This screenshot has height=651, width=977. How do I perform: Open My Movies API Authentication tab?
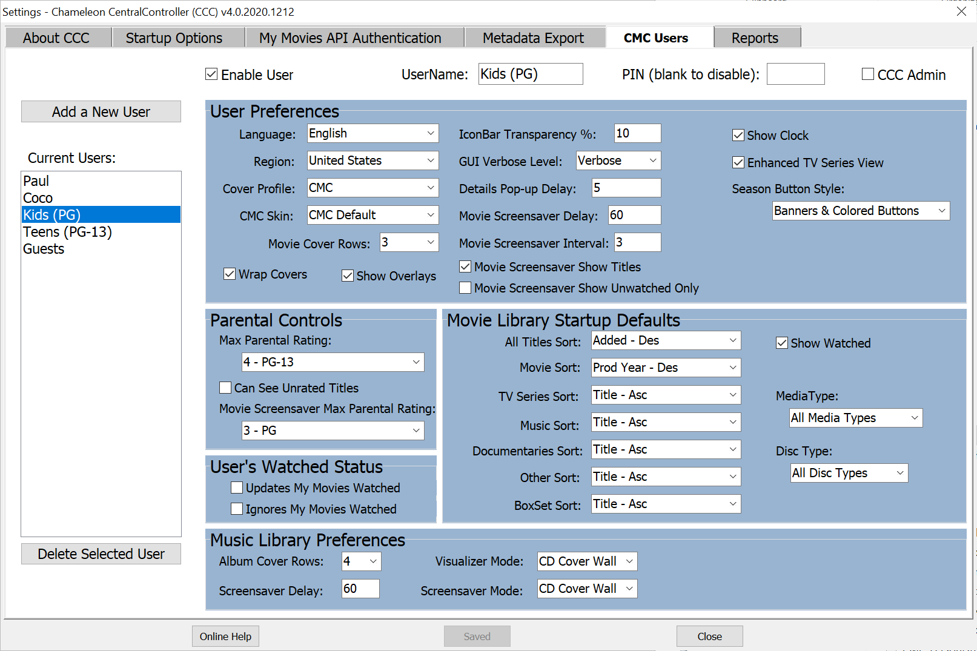pos(354,38)
